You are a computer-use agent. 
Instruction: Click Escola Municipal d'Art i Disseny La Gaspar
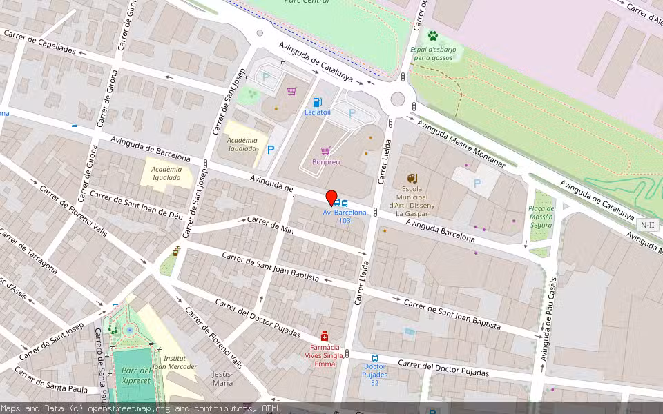point(412,201)
